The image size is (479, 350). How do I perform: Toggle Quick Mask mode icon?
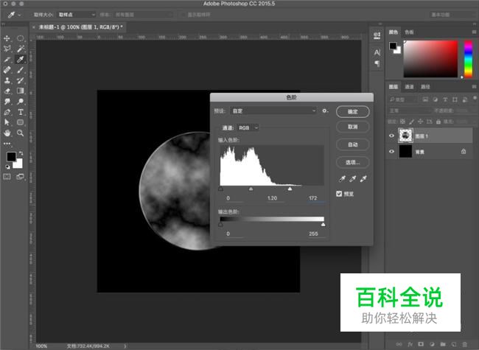click(7, 177)
